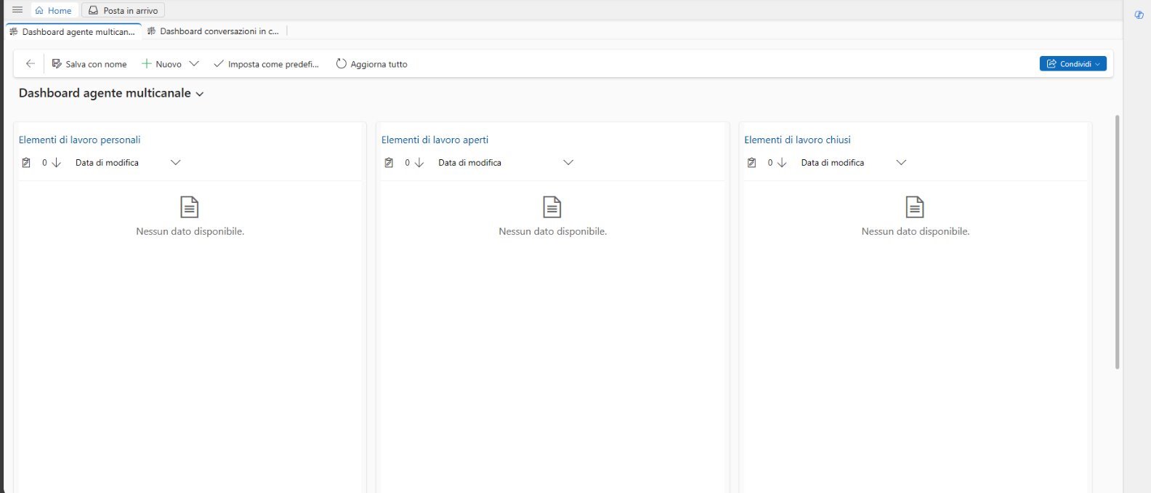Open the Condividi share button
The width and height of the screenshot is (1151, 493).
click(1073, 64)
